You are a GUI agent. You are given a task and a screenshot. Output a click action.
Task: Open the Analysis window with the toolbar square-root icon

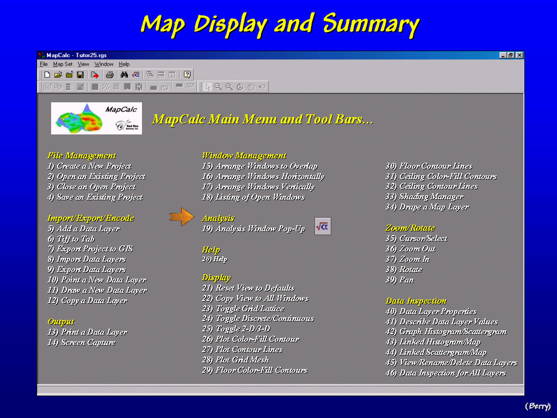coord(135,75)
